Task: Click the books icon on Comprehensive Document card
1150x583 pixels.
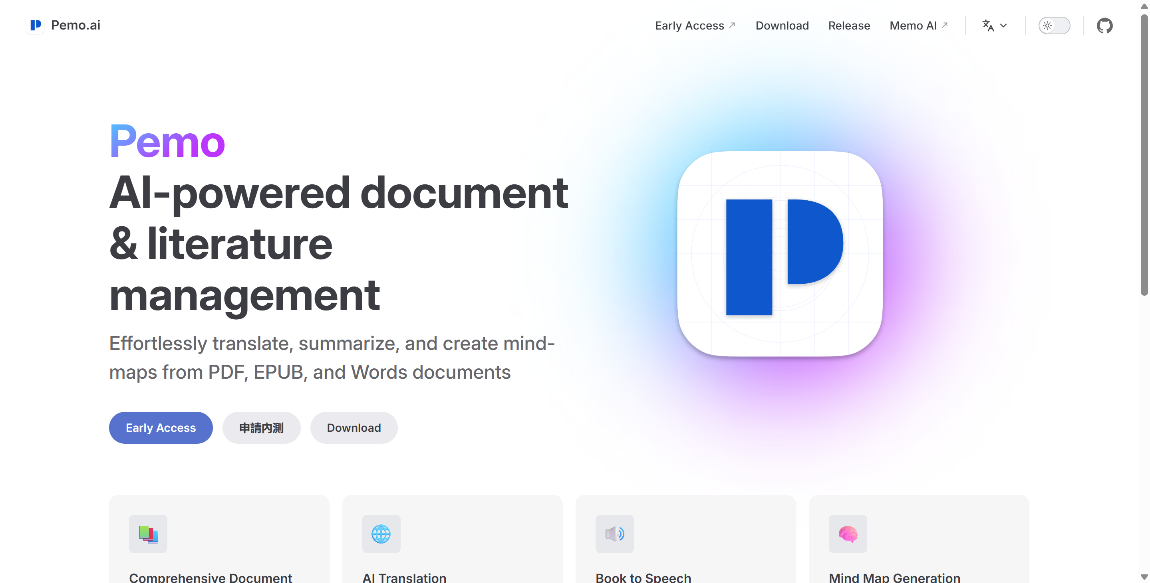Action: [x=148, y=534]
